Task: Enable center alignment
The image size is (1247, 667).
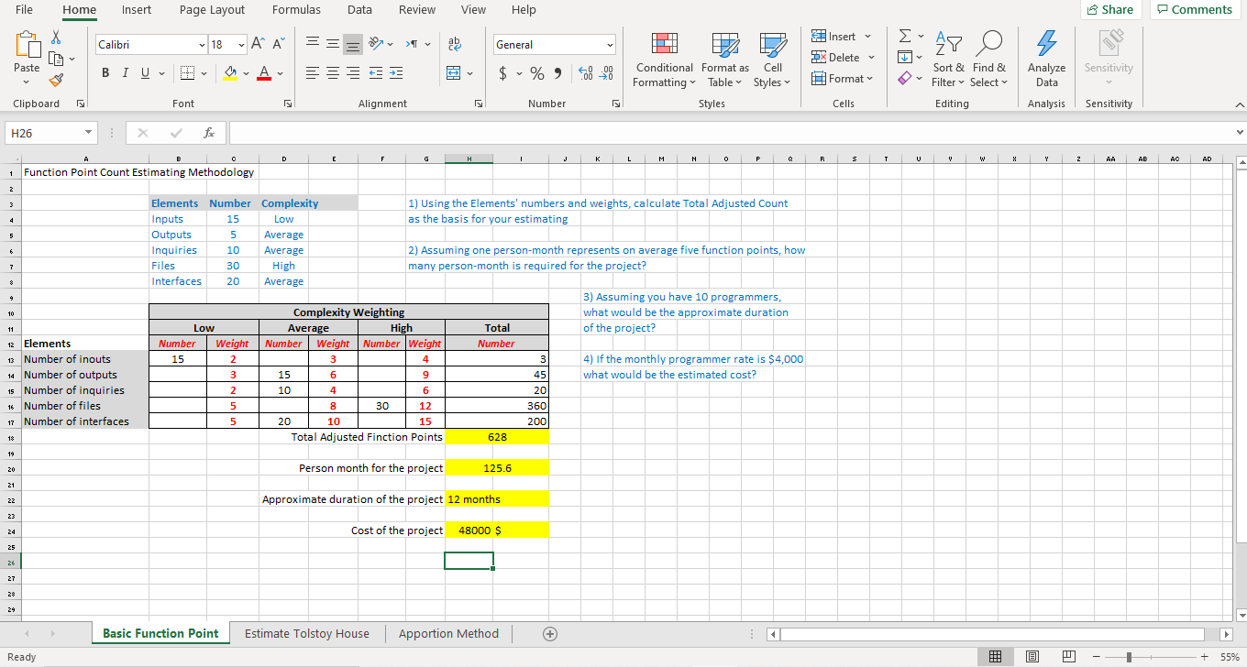Action: 332,73
